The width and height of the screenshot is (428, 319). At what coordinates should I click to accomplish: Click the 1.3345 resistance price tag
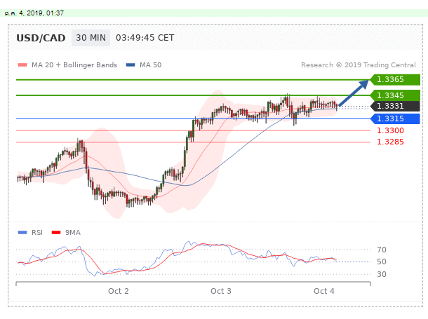(x=395, y=95)
